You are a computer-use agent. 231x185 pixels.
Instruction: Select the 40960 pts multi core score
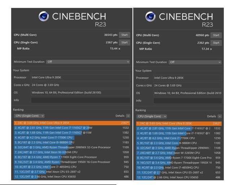(202, 35)
